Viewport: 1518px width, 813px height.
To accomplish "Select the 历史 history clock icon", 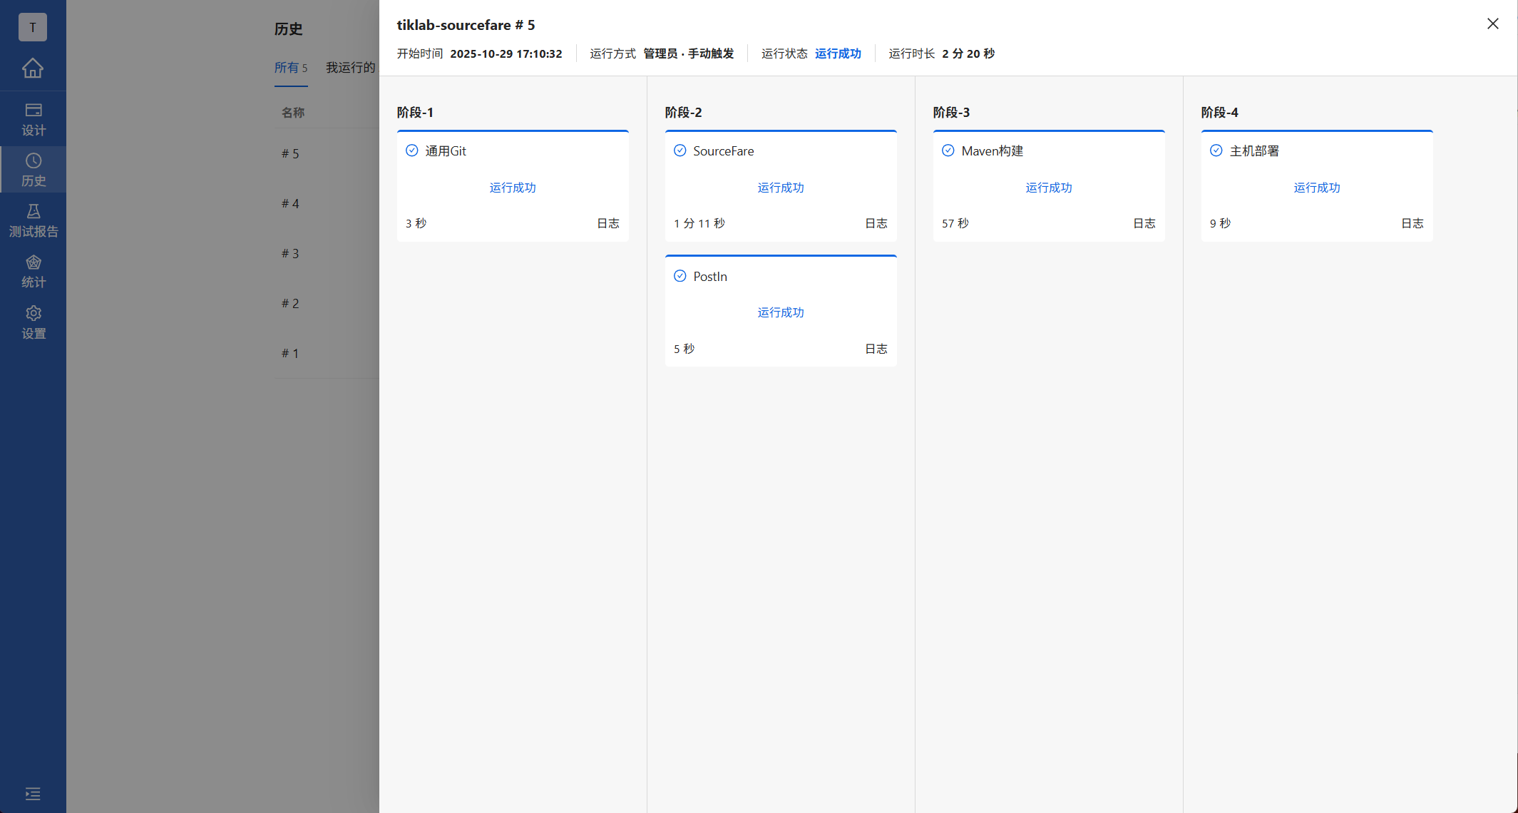I will point(33,161).
